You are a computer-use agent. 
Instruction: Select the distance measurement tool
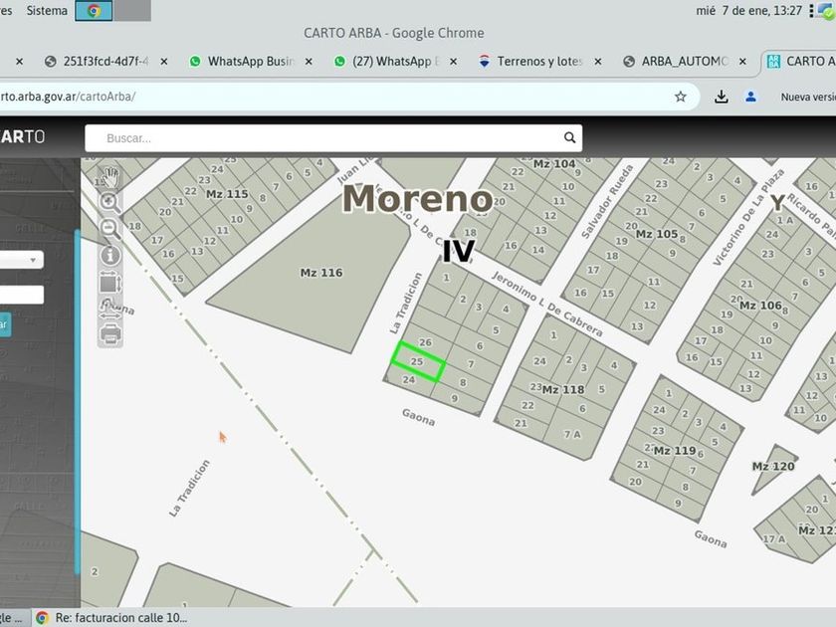pos(110,309)
